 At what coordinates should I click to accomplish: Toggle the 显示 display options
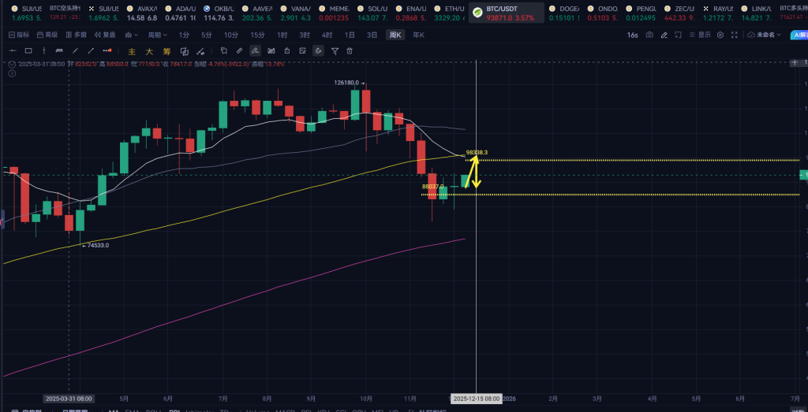700,35
